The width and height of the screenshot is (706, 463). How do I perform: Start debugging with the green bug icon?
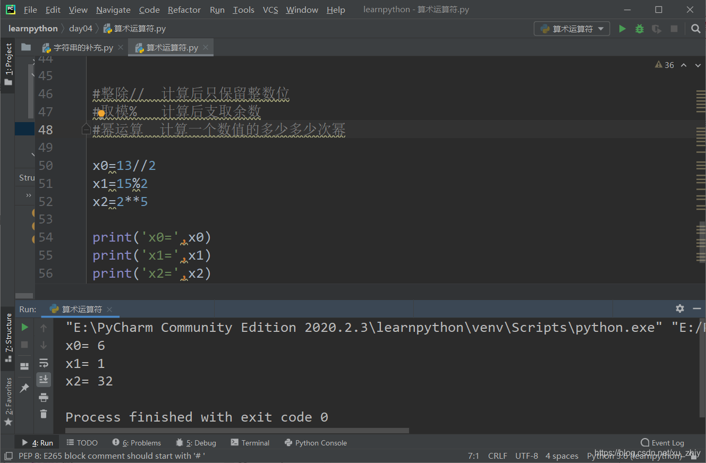coord(640,29)
